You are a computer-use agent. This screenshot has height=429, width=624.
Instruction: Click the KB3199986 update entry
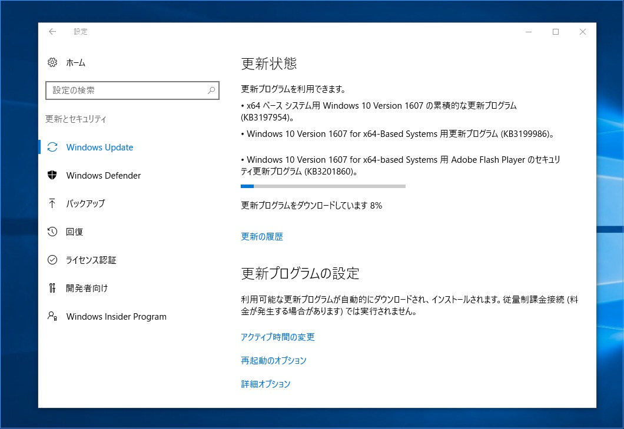click(397, 134)
